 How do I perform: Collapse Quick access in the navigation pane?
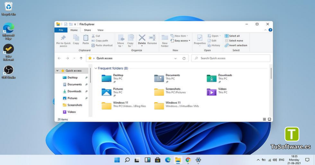click(57, 71)
